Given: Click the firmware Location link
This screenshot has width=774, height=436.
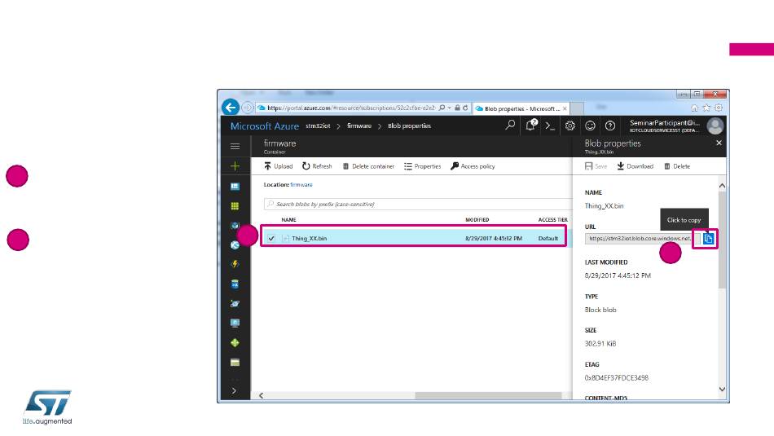Looking at the screenshot, I should click(301, 185).
